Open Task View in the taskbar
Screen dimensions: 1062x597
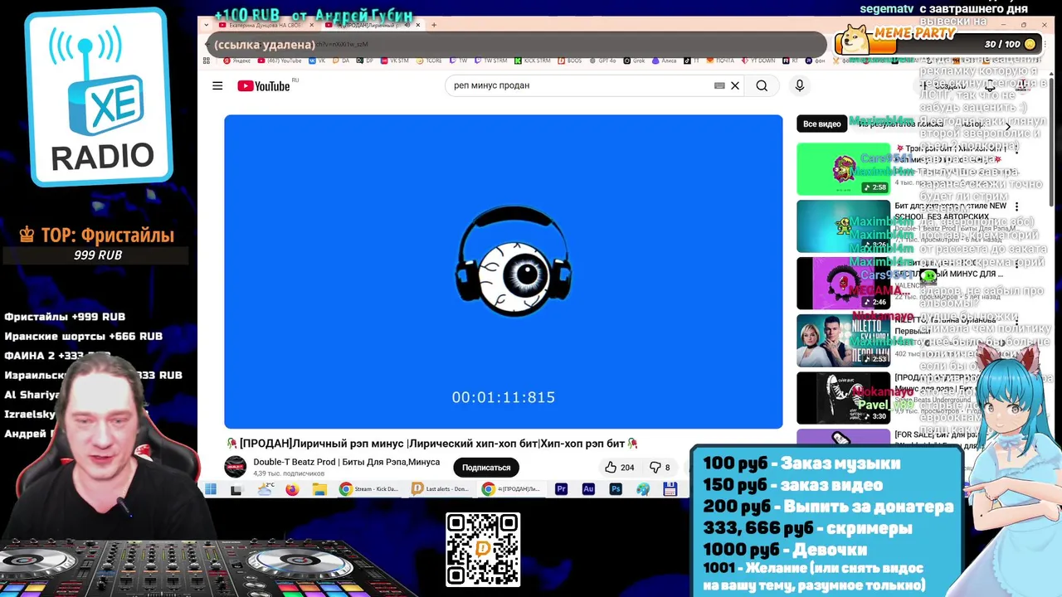236,489
